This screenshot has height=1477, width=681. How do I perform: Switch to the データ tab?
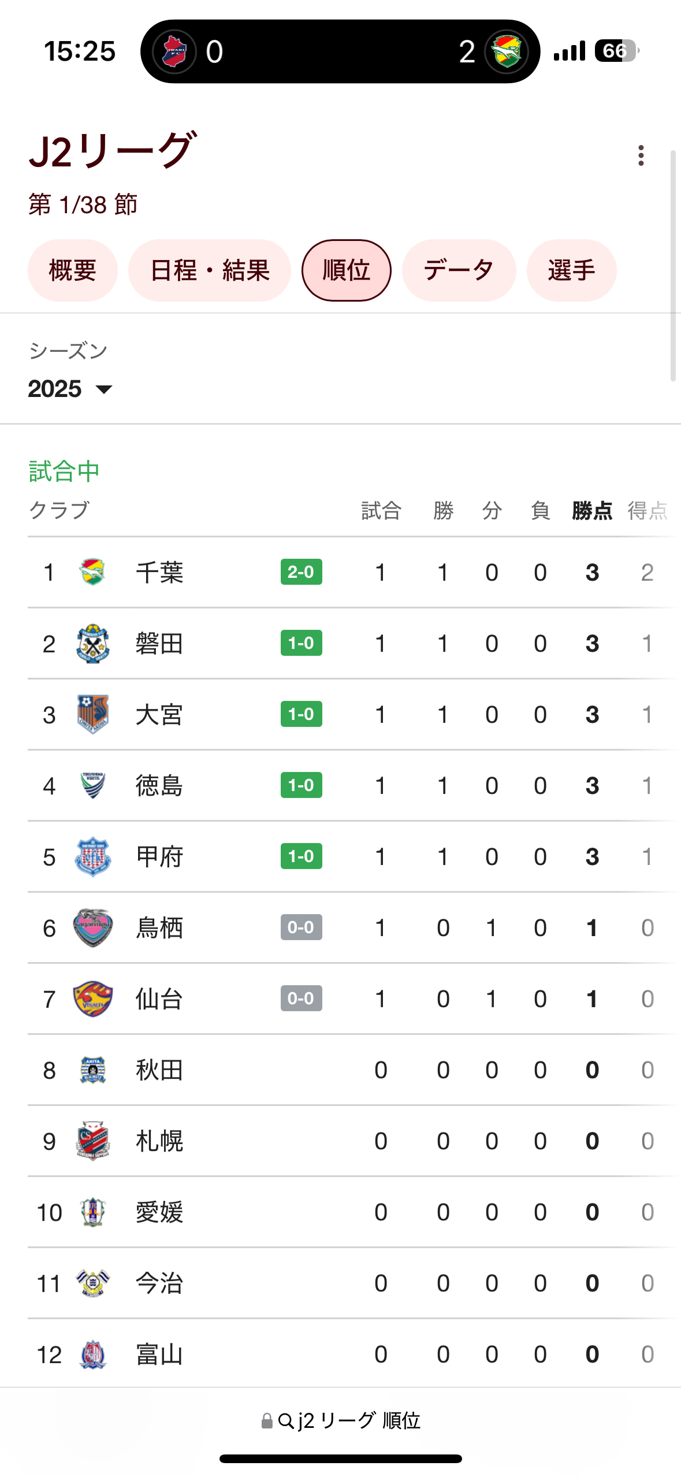[459, 270]
